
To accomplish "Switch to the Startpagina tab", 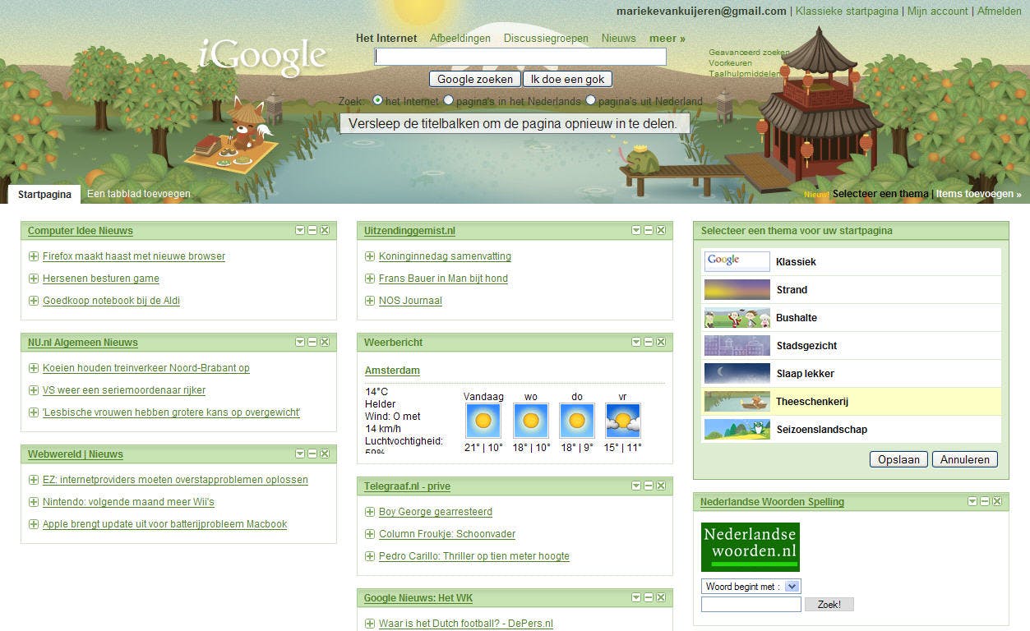I will [x=44, y=194].
